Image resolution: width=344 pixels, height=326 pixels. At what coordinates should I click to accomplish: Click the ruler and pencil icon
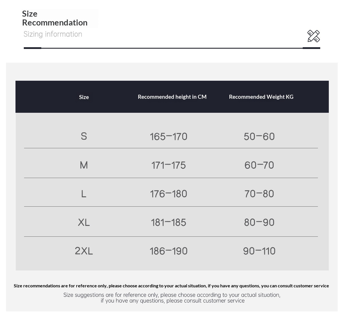(313, 36)
